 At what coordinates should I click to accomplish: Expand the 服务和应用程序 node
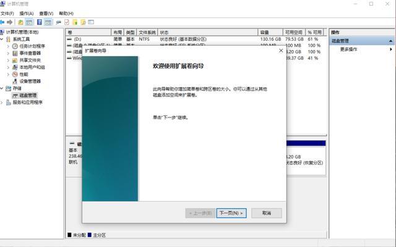4,102
